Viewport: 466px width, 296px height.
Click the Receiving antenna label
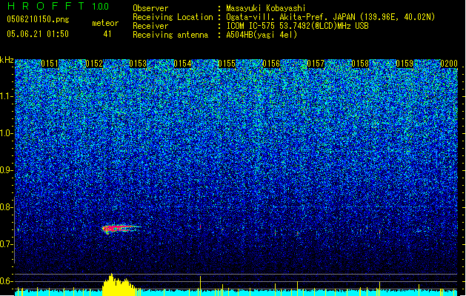[170, 35]
